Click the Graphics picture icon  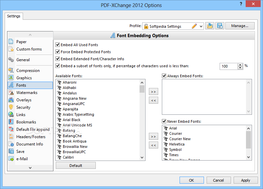coord(11,78)
